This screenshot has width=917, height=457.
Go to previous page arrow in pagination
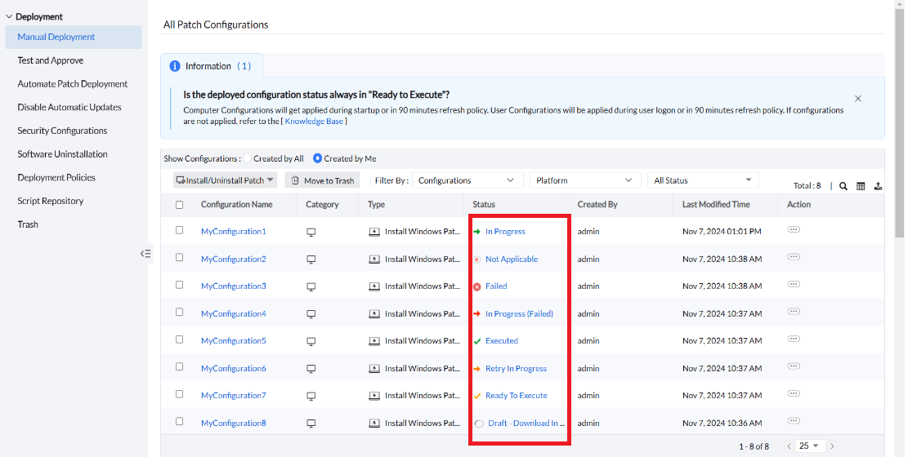coord(789,446)
